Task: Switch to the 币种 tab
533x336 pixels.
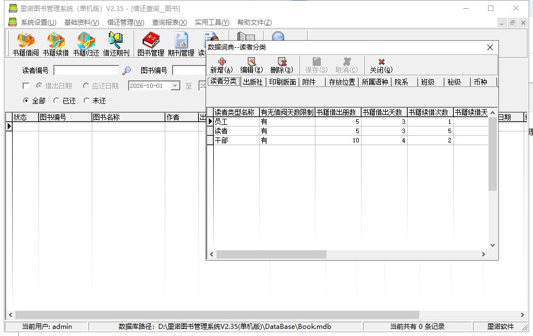Action: pos(484,82)
